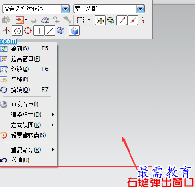Click the hand pan icon beside 平移

4,79
